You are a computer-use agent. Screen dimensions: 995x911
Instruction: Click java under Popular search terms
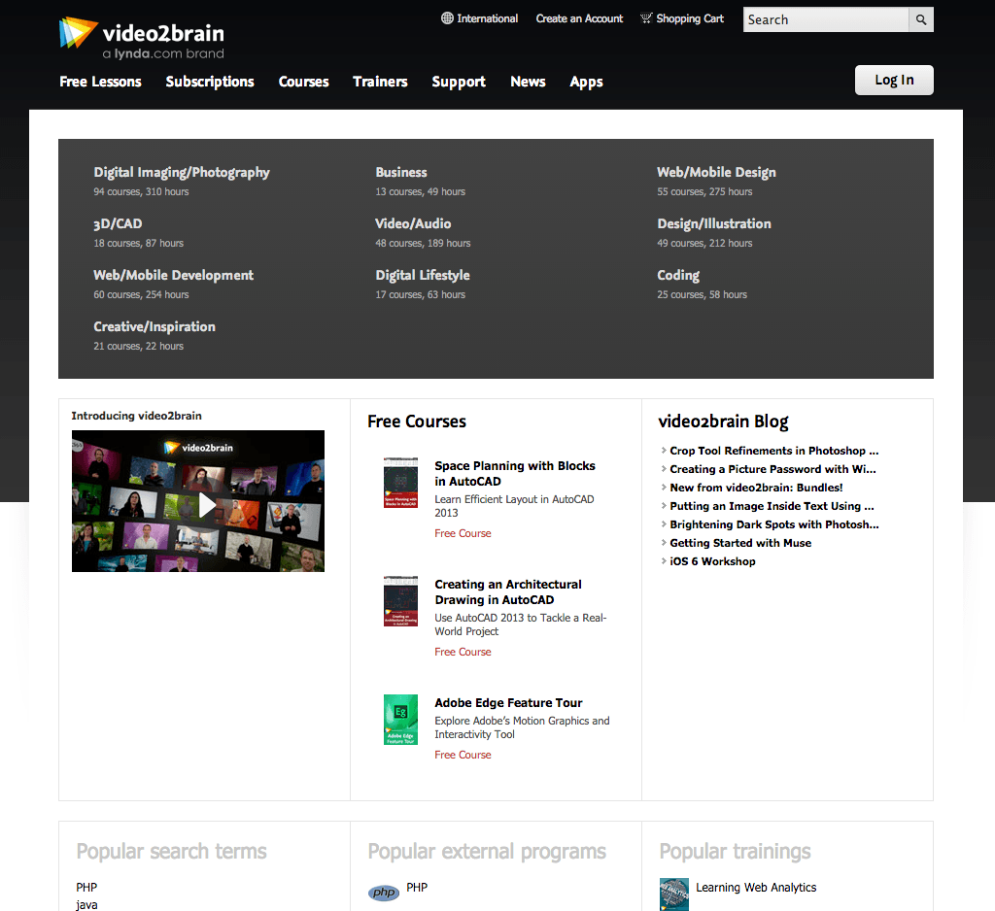pyautogui.click(x=86, y=904)
